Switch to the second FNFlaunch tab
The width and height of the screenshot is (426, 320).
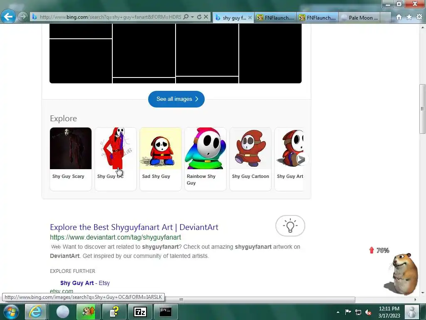[318, 17]
